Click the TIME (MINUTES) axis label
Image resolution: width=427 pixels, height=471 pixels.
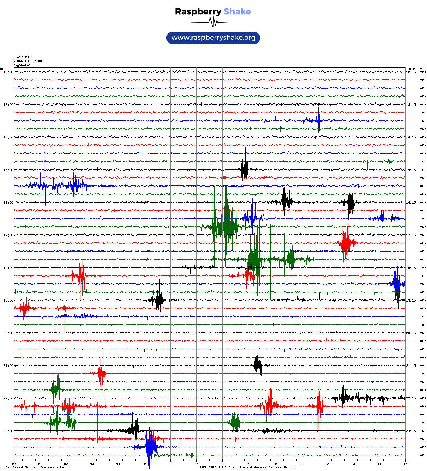point(212,467)
